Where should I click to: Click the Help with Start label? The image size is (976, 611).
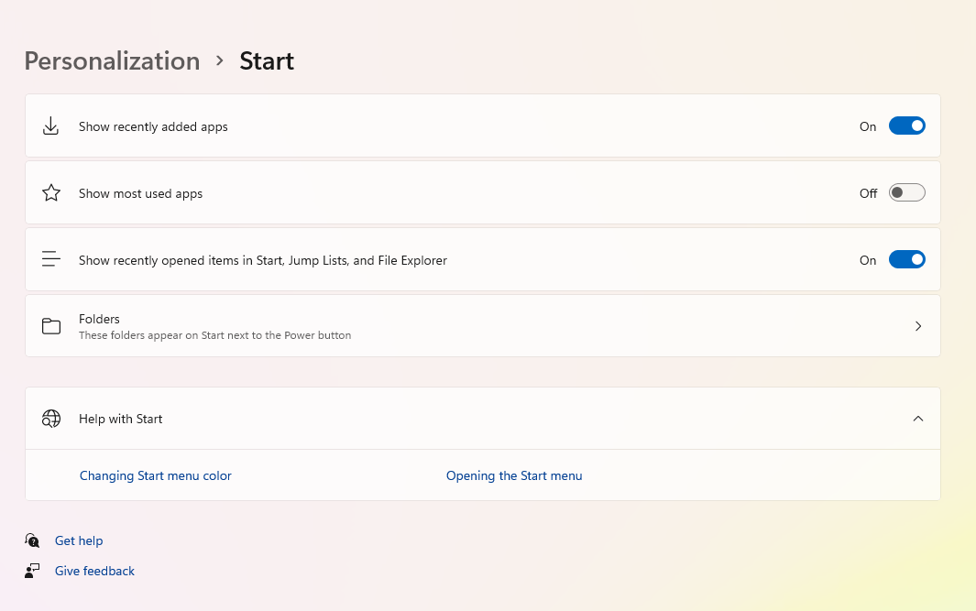coord(121,419)
